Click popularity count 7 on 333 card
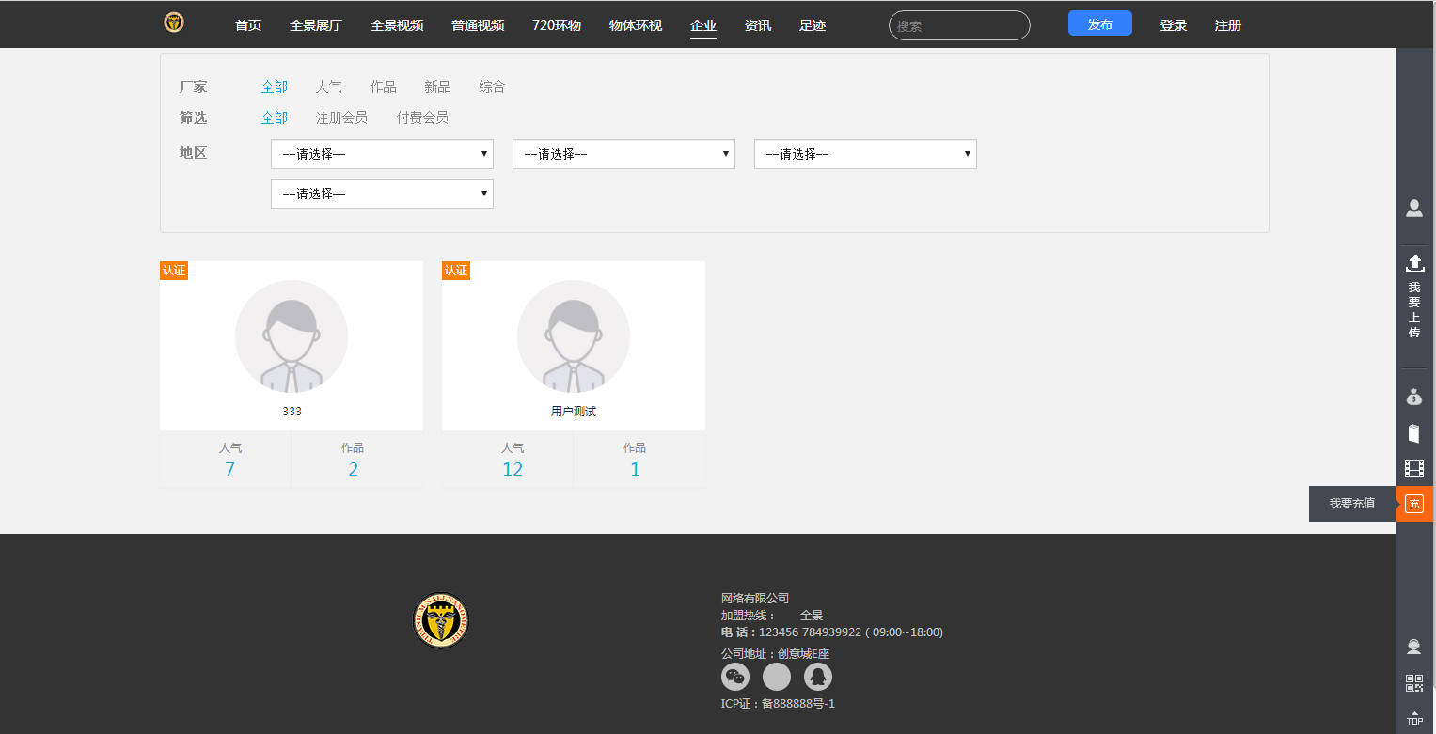Screen dimensions: 1436x734 coord(230,469)
